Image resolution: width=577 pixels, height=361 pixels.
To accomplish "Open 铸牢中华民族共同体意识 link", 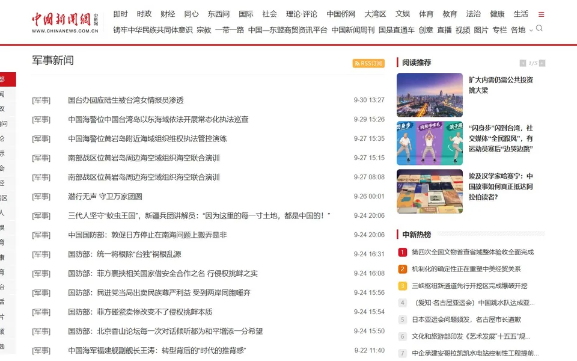I will [x=153, y=30].
